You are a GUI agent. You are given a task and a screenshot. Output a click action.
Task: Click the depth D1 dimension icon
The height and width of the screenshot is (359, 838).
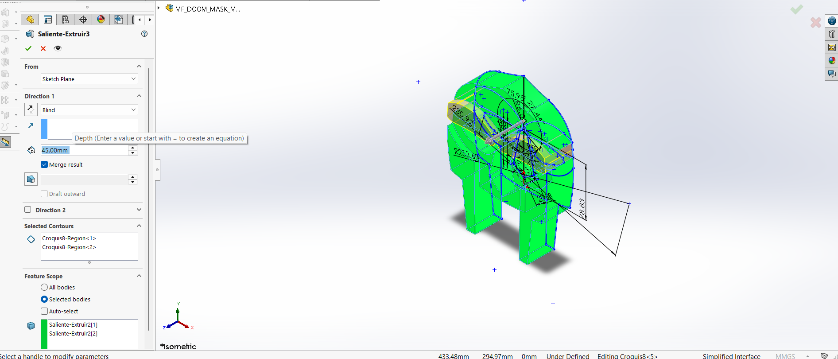pyautogui.click(x=31, y=150)
